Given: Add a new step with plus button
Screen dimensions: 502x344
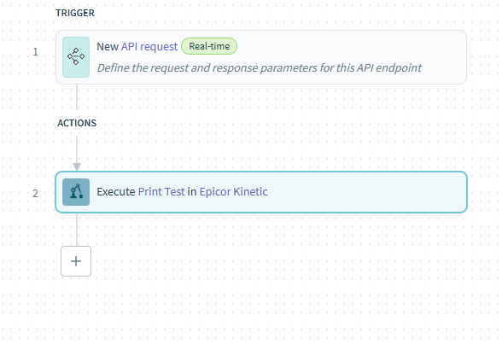Looking at the screenshot, I should pyautogui.click(x=76, y=261).
